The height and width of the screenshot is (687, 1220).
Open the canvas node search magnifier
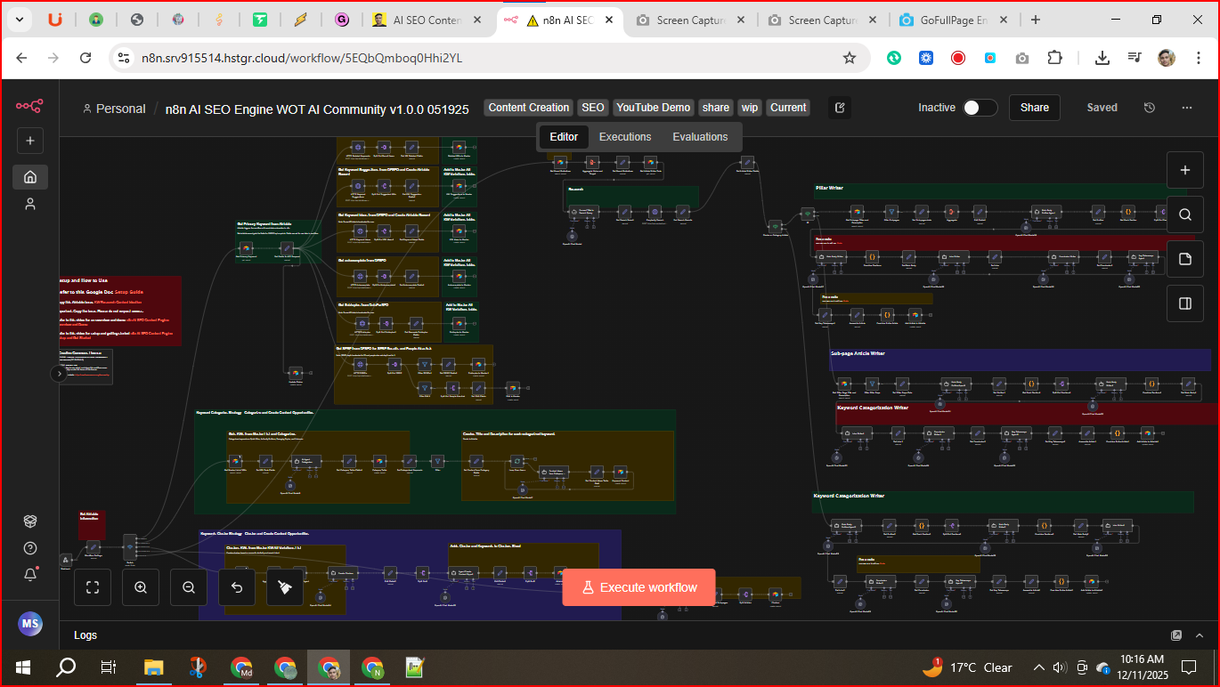coord(1184,214)
